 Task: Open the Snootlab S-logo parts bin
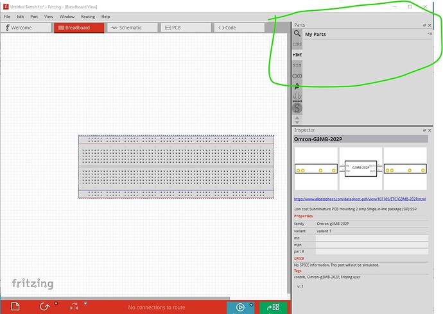coord(297,108)
